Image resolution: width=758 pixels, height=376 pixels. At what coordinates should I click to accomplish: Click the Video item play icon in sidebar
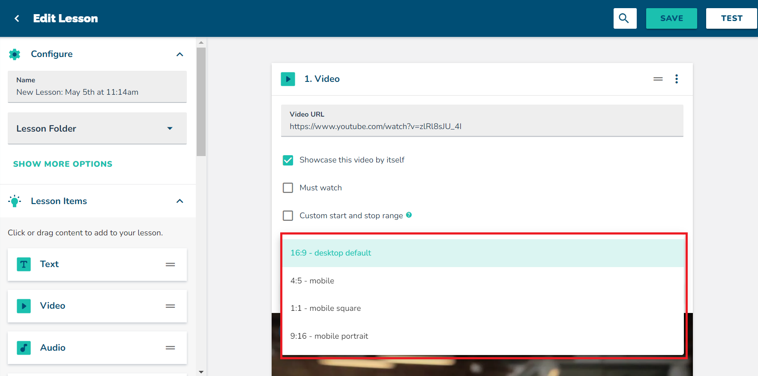pos(24,306)
